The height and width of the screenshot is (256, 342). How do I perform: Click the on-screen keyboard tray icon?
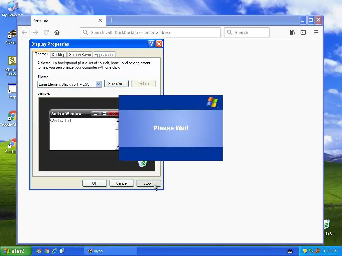pyautogui.click(x=290, y=251)
